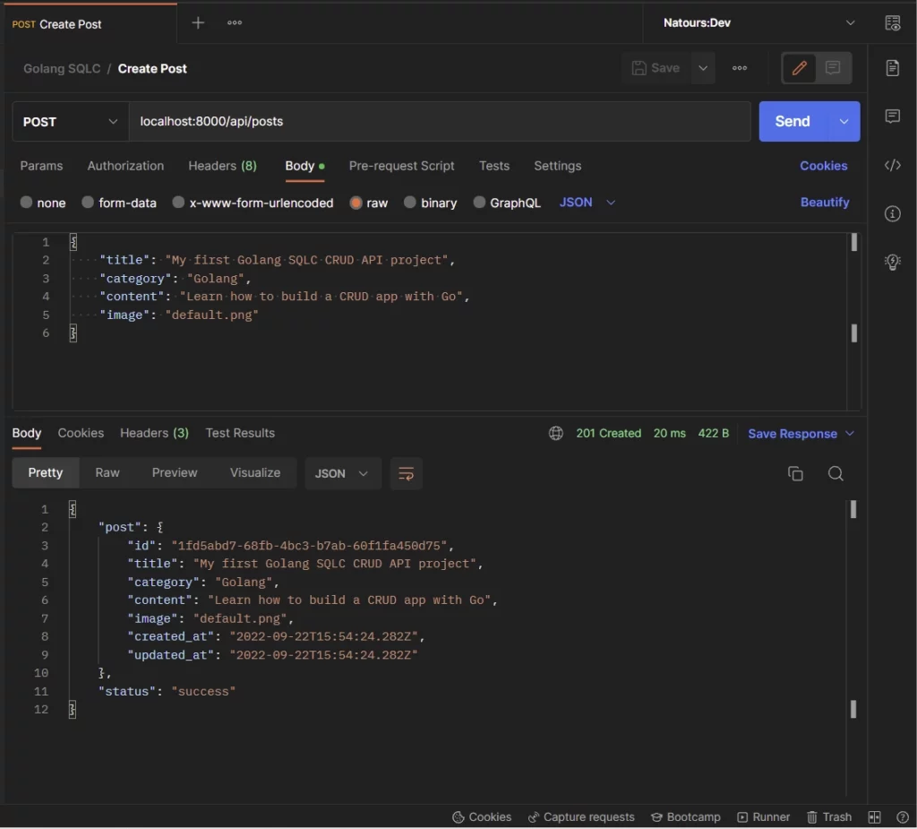Click line 4 content in request editor
This screenshot has width=917, height=829.
point(284,297)
